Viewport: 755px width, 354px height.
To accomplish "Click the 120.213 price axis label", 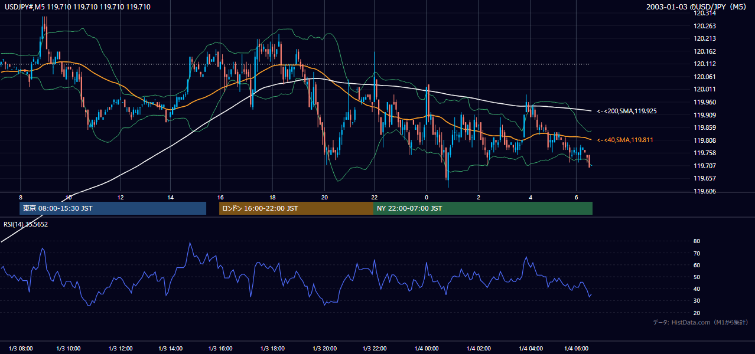I will coord(705,39).
